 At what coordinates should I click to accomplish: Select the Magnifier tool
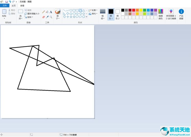pos(51,17)
